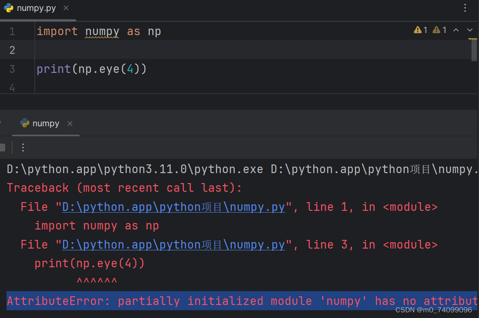The image size is (479, 318).
Task: Open the run console vertical ellipsis menu
Action: pos(23,148)
